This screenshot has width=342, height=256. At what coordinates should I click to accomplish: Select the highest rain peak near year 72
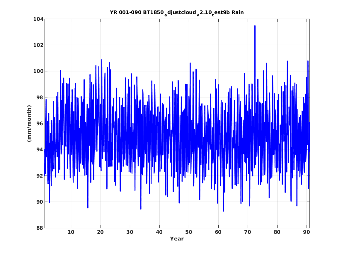(x=255, y=26)
